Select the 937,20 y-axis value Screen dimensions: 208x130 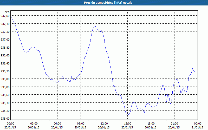(5, 32)
